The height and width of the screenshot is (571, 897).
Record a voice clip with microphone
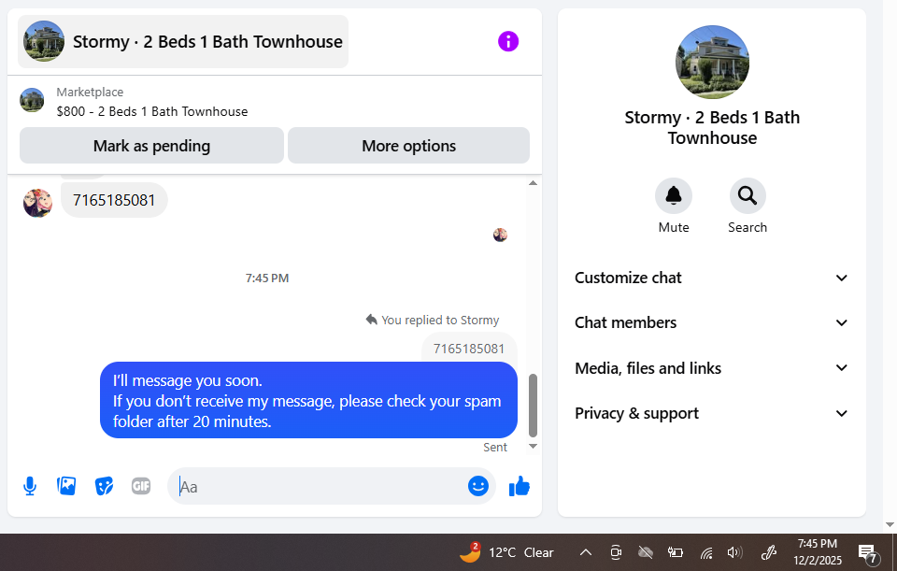tap(30, 486)
